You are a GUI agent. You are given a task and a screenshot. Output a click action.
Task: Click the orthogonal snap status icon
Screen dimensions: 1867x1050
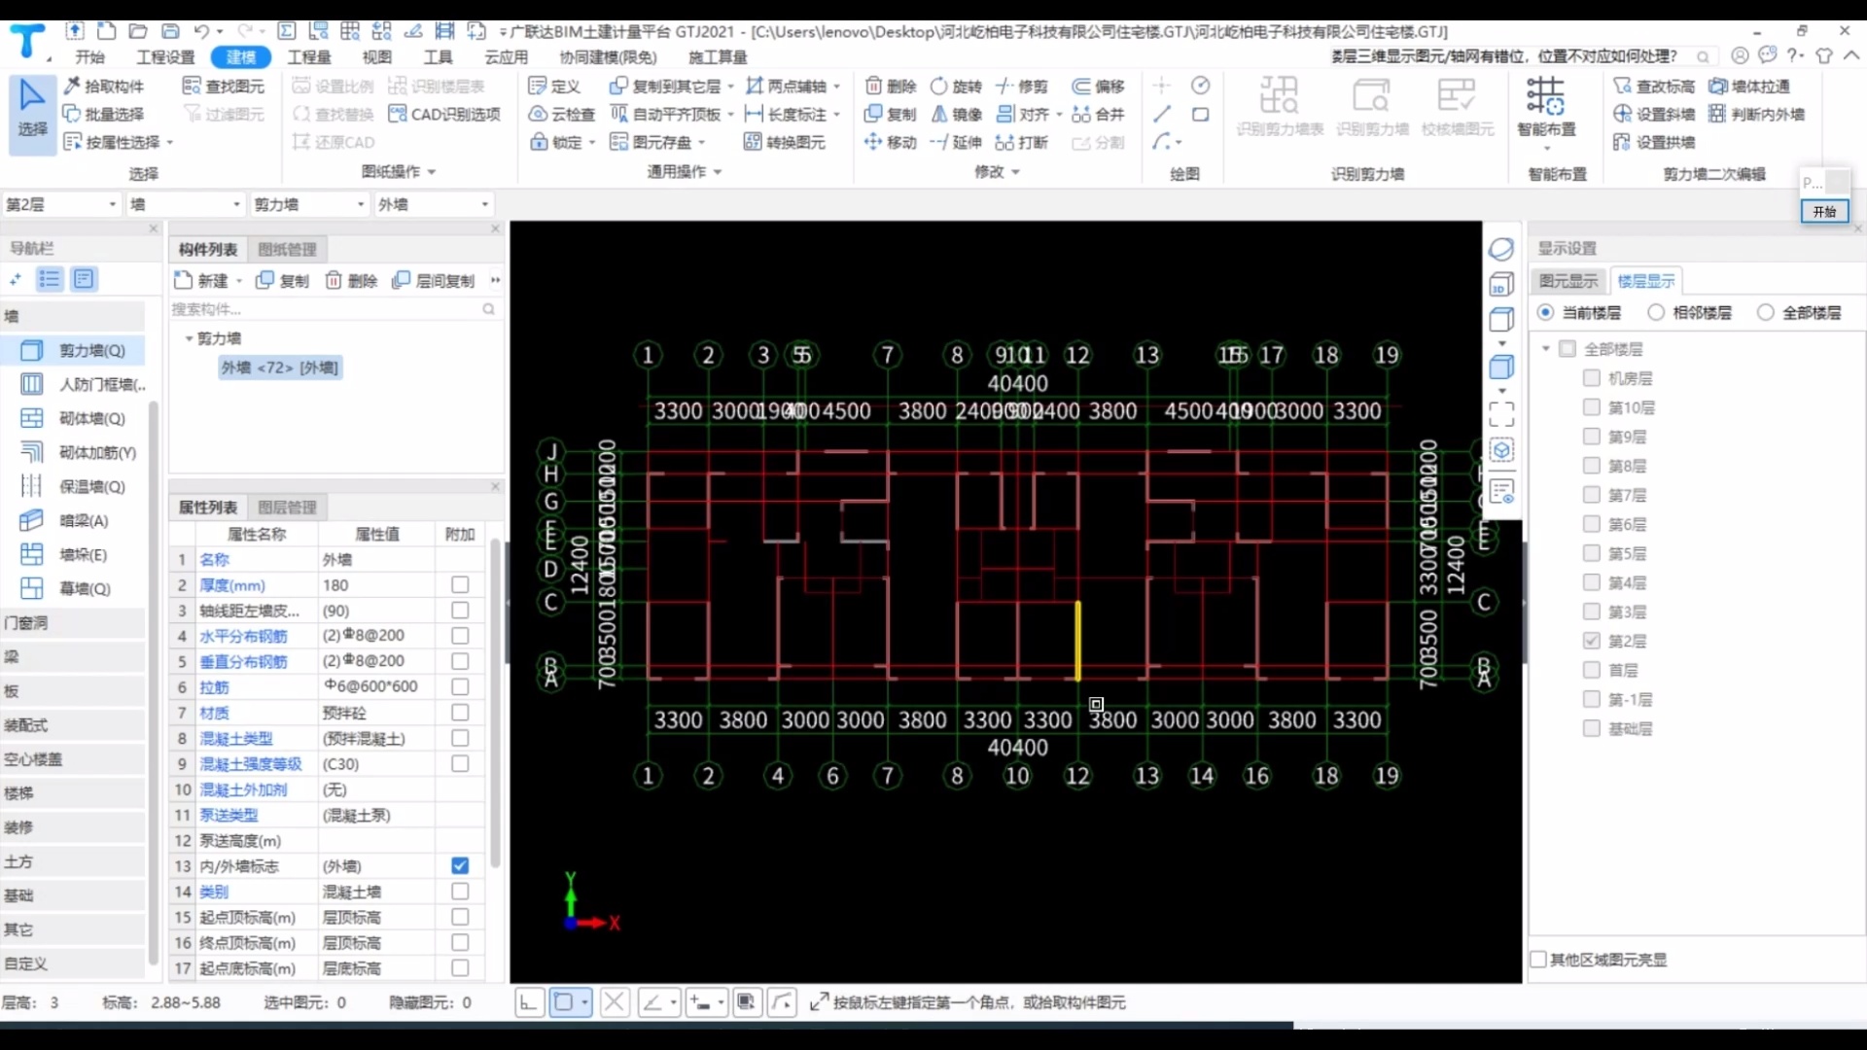(x=528, y=1002)
